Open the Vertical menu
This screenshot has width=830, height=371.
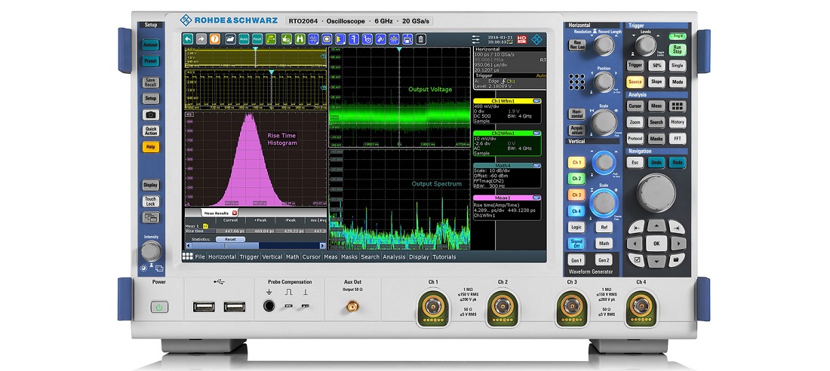pyautogui.click(x=272, y=256)
